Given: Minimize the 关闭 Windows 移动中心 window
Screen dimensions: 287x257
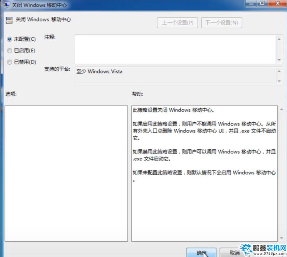Looking at the screenshot, I should coord(251,3).
